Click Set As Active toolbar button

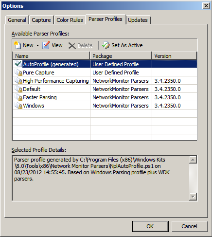click(123, 45)
